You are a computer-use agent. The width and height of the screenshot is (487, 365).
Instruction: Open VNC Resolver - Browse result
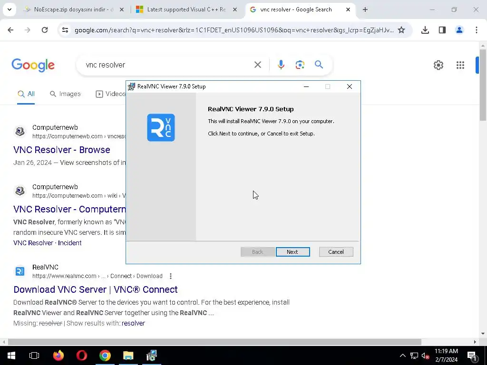[61, 150]
